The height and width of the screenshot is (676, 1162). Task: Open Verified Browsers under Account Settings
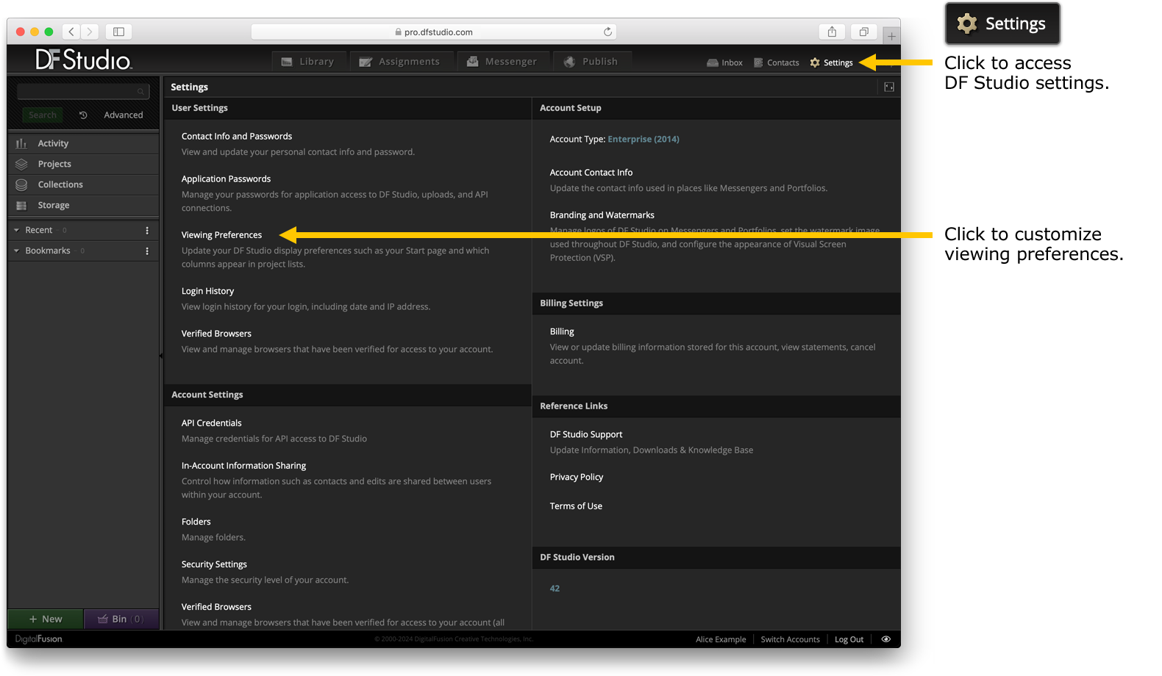pyautogui.click(x=216, y=607)
